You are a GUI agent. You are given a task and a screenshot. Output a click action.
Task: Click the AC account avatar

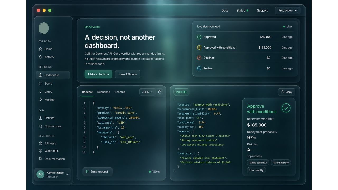pyautogui.click(x=40, y=174)
